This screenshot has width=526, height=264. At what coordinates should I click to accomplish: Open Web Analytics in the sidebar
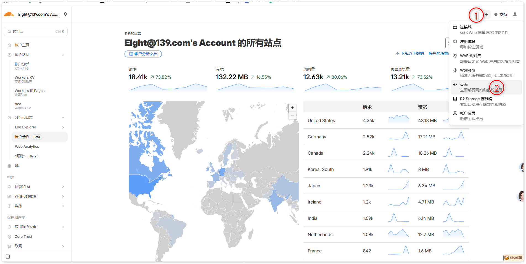tap(27, 147)
